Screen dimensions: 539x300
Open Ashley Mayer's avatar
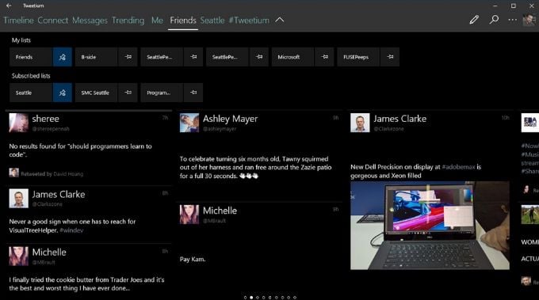click(189, 123)
